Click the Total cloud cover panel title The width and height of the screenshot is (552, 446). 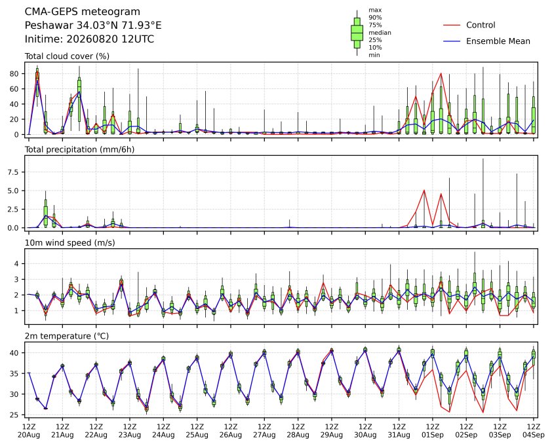pos(67,56)
